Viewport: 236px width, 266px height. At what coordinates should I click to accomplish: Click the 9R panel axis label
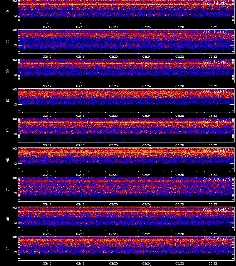pyautogui.click(x=8, y=249)
